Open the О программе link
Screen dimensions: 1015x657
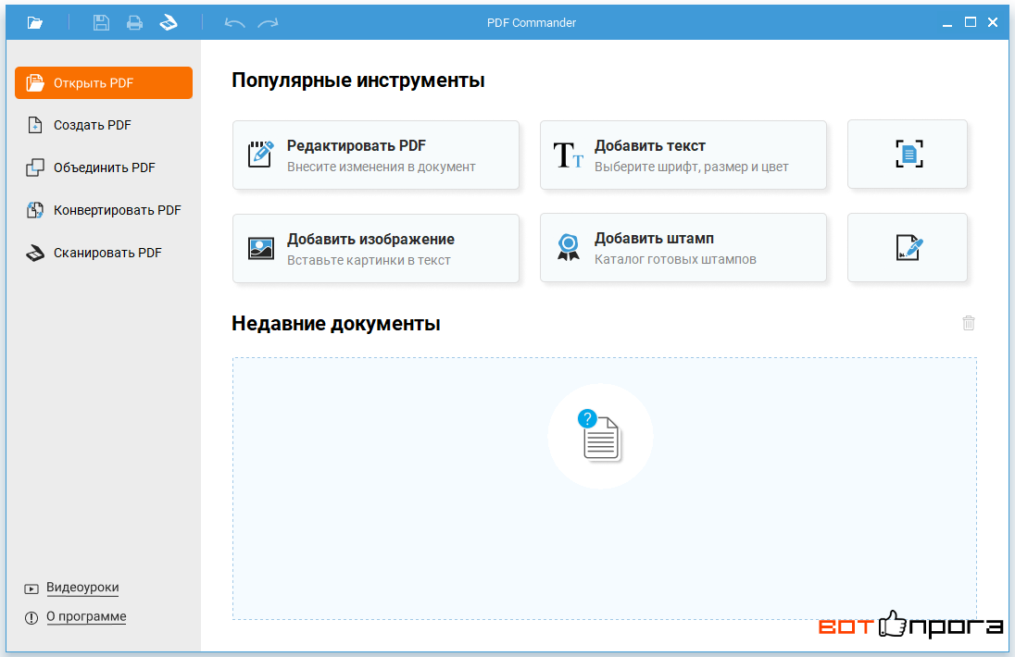pyautogui.click(x=86, y=616)
